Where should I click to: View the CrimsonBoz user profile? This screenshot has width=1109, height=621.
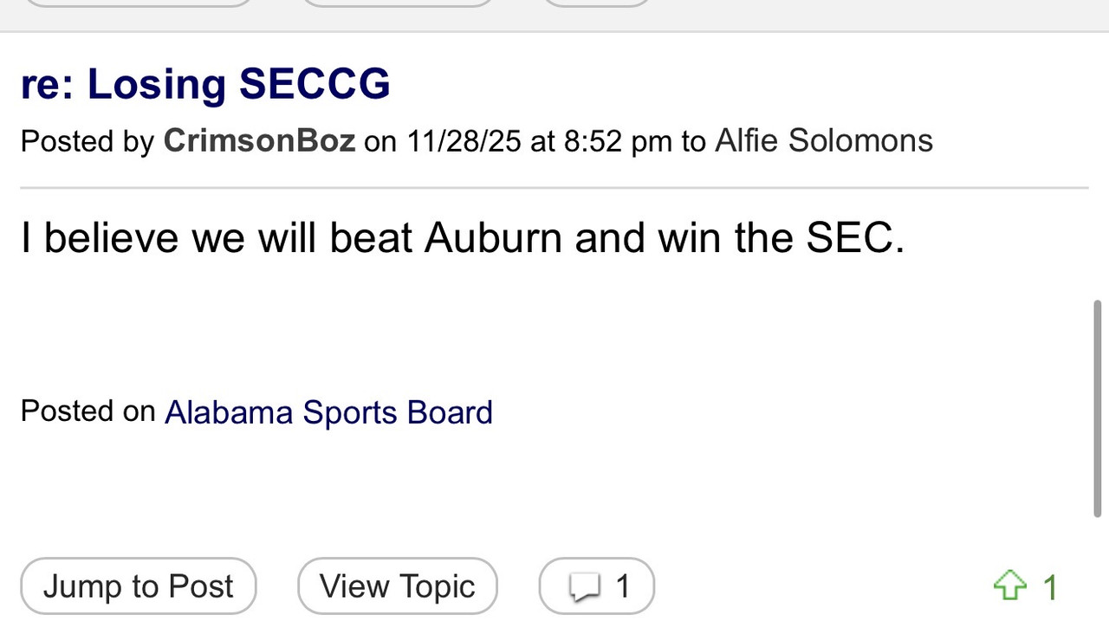coord(259,140)
